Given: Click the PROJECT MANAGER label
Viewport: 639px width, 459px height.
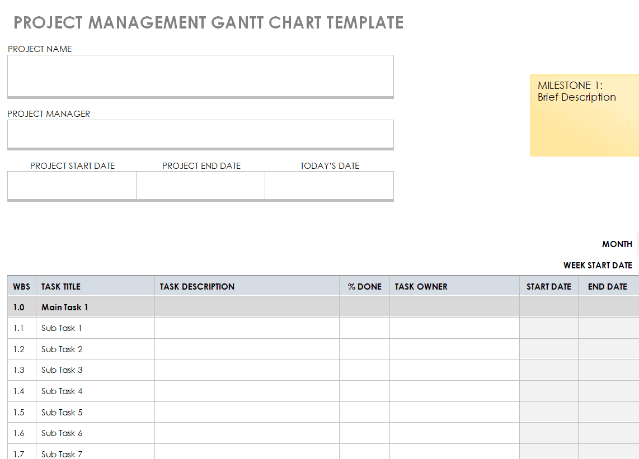Looking at the screenshot, I should 49,113.
